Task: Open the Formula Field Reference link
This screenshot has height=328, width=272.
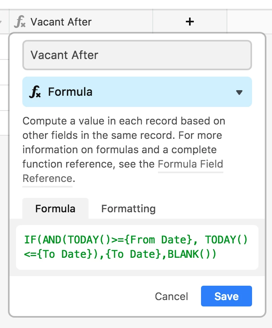Action: click(190, 164)
